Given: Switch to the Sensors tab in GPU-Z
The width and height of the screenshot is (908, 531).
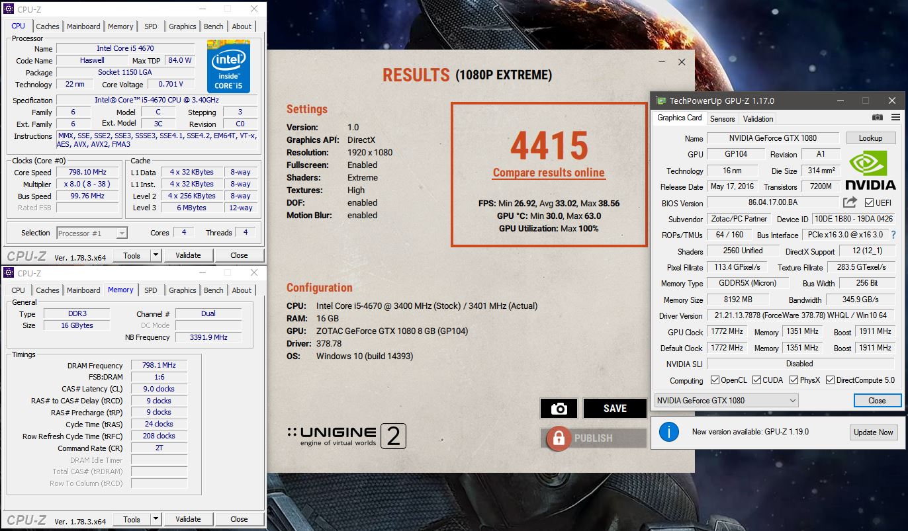Looking at the screenshot, I should coord(722,119).
